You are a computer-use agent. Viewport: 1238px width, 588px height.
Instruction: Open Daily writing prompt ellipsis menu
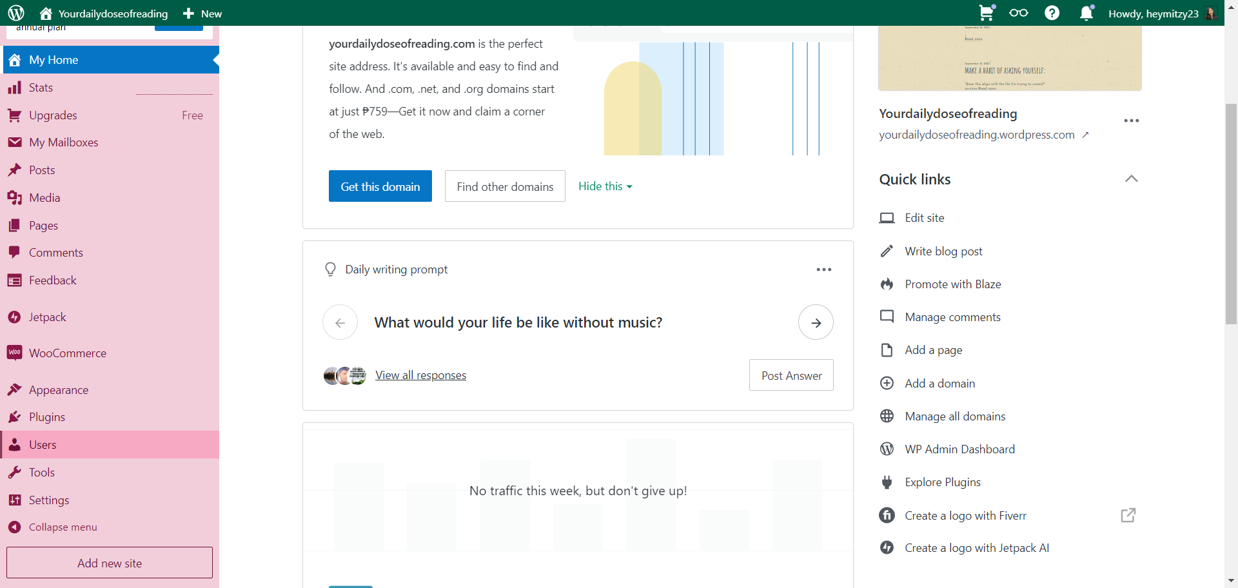tap(823, 269)
